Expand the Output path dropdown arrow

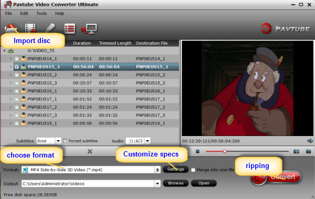(x=157, y=183)
